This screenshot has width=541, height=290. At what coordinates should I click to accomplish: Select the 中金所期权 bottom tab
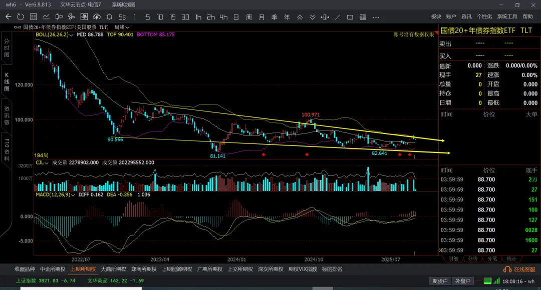tap(53, 269)
